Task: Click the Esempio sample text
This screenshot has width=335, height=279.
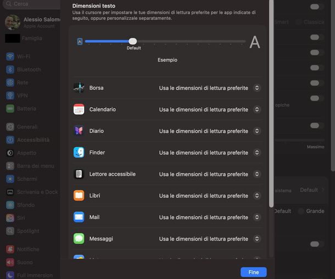Action: 168,60
